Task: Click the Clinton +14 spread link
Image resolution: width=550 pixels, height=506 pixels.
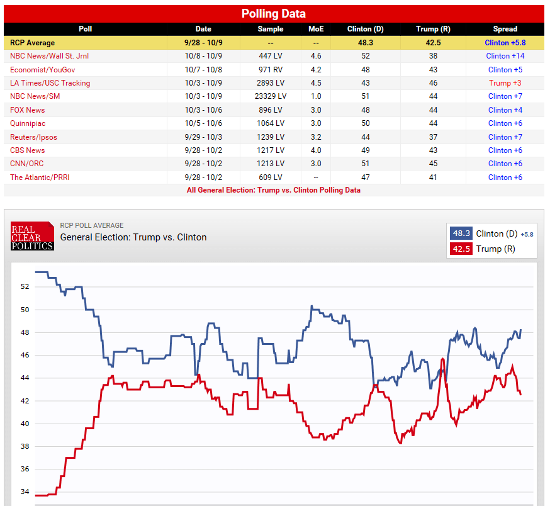Action: point(505,56)
